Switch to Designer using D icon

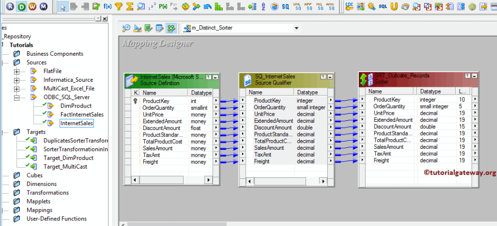point(21,6)
